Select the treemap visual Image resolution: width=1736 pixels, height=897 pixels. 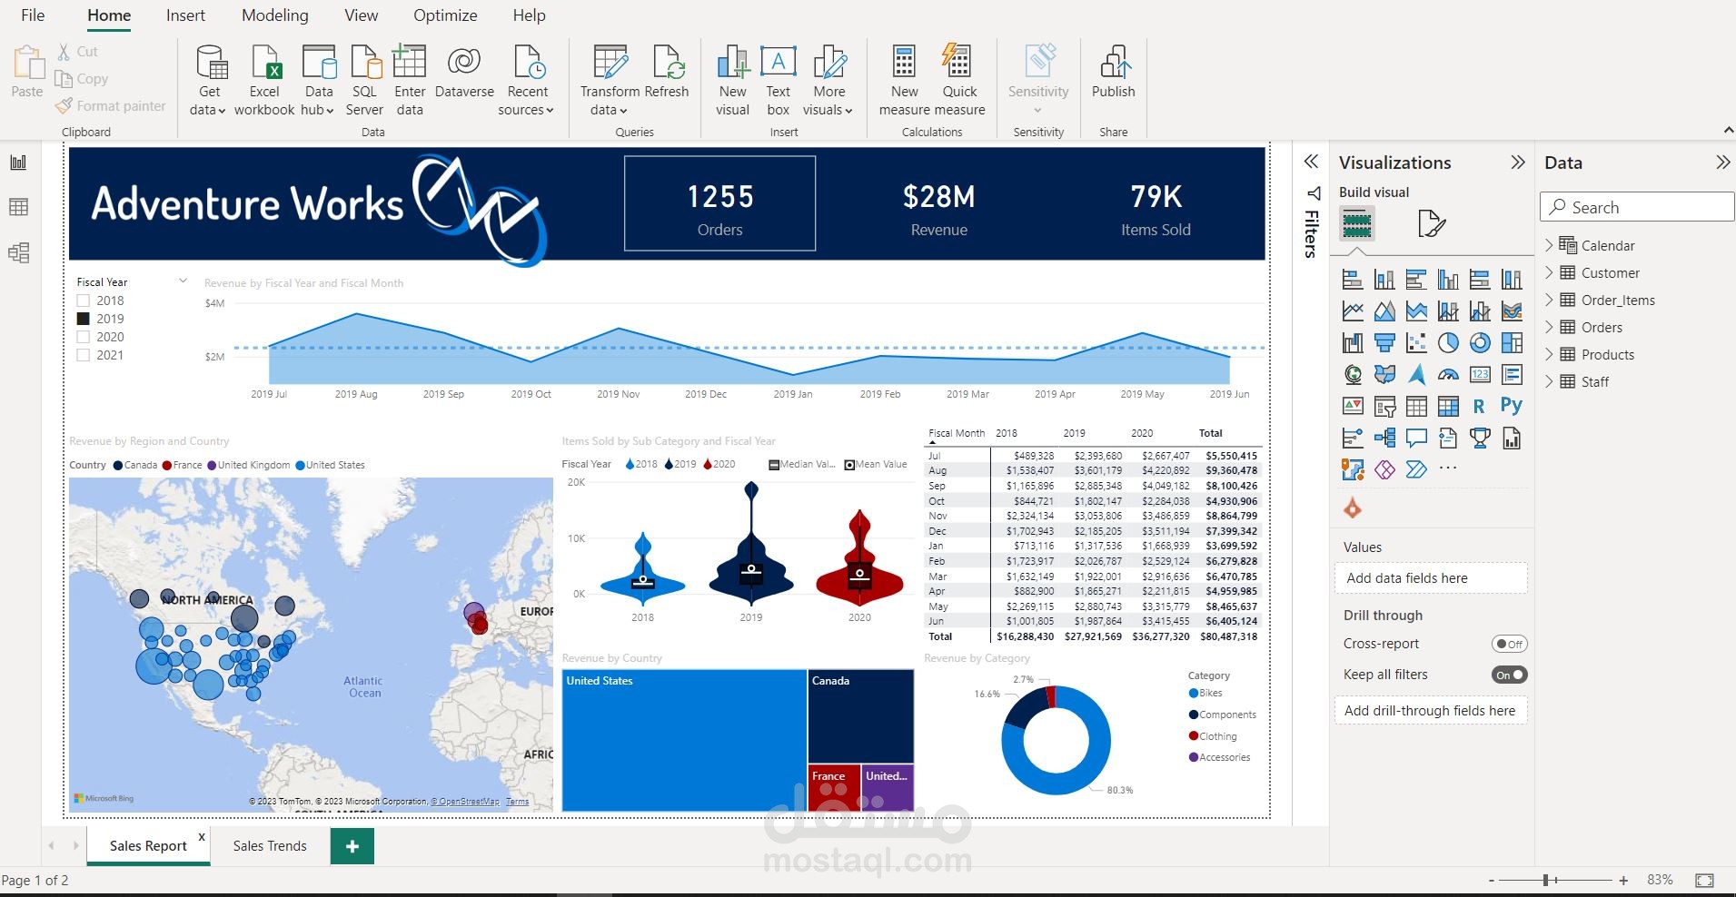[x=1512, y=342]
